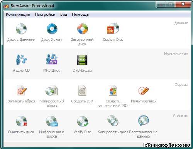Select the Копировать диск icon
The image size is (193, 149).
(113, 121)
